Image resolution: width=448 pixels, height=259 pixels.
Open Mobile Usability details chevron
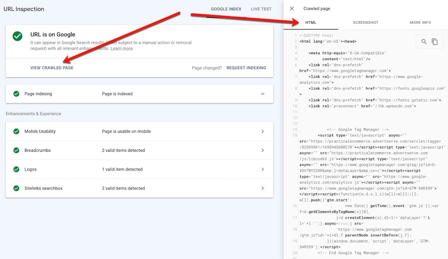pos(262,131)
